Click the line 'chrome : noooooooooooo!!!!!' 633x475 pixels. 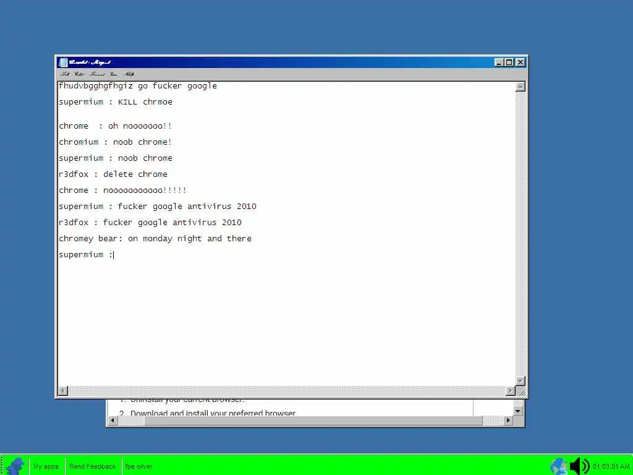[123, 190]
